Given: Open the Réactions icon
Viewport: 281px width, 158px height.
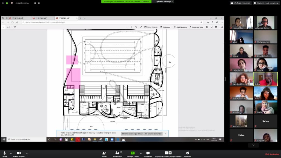Looking at the screenshot, I should pyautogui.click(x=188, y=153).
